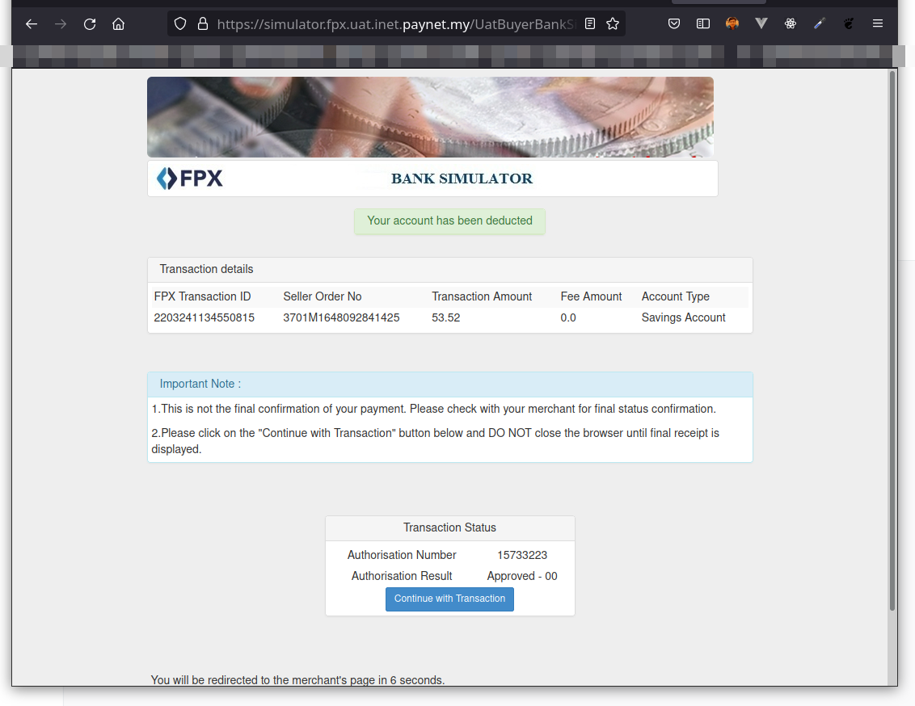Viewport: 915px width, 706px height.
Task: Reload the current page
Action: [90, 24]
